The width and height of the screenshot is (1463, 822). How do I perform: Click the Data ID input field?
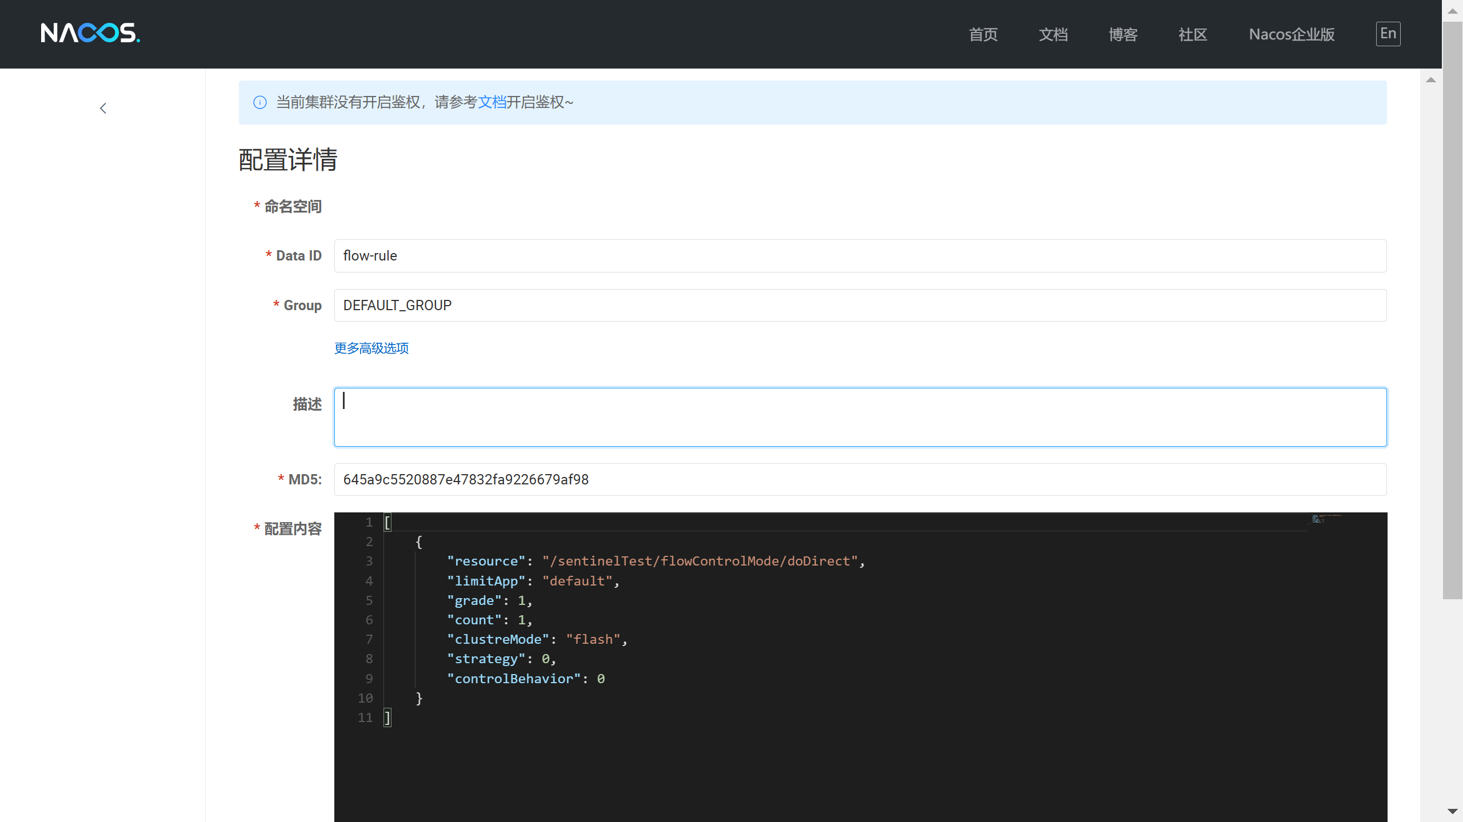(x=860, y=256)
